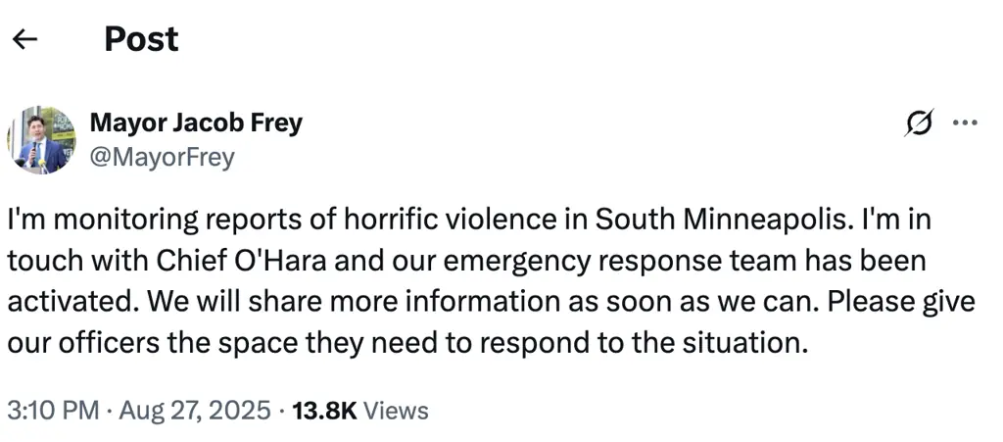Click the 3:10 PM timestamp
This screenshot has height=442, width=1003.
[53, 410]
